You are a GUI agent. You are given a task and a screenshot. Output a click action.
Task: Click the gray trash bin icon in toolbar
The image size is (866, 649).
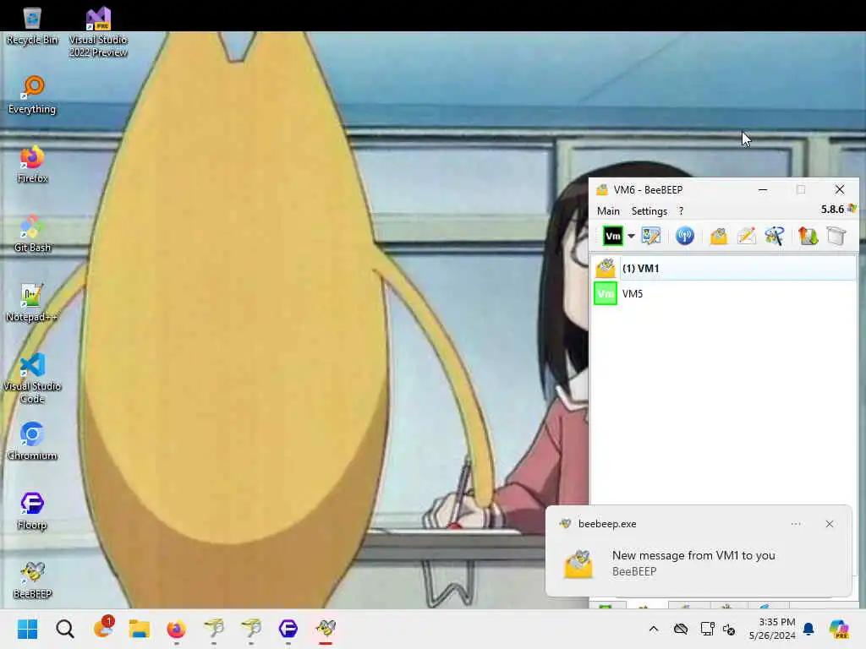(836, 237)
